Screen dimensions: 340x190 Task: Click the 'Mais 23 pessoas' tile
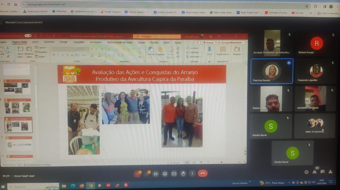[x=315, y=125]
